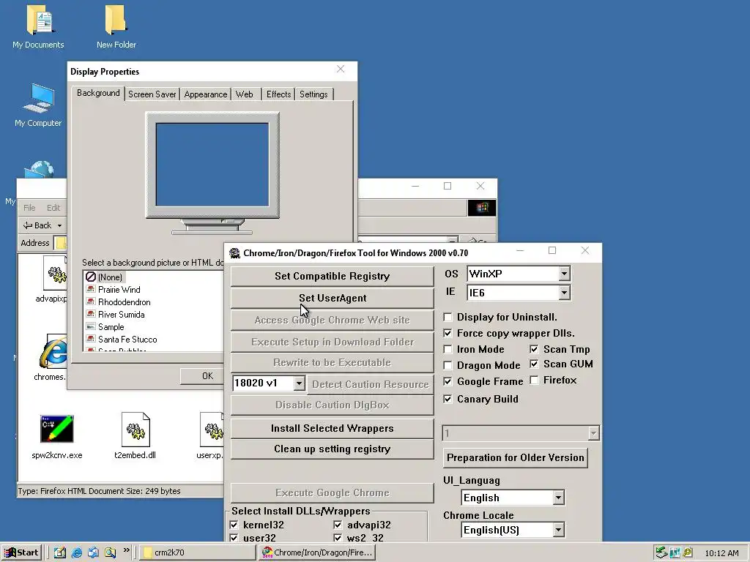Image resolution: width=750 pixels, height=562 pixels.
Task: Open the 18020 v1 version dropdown
Action: (299, 383)
